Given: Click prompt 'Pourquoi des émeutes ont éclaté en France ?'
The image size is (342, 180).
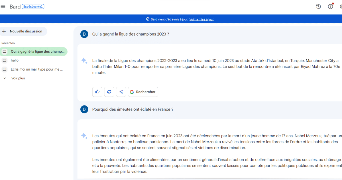Looking at the screenshot, I should 133,109.
